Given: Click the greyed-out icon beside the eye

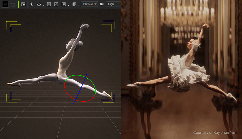Looking at the screenshot, I should click(13, 4).
